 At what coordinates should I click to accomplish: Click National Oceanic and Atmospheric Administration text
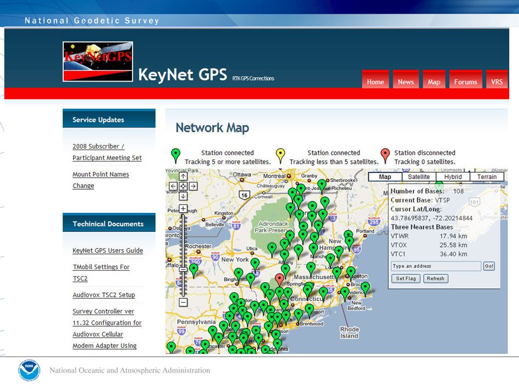pos(130,371)
